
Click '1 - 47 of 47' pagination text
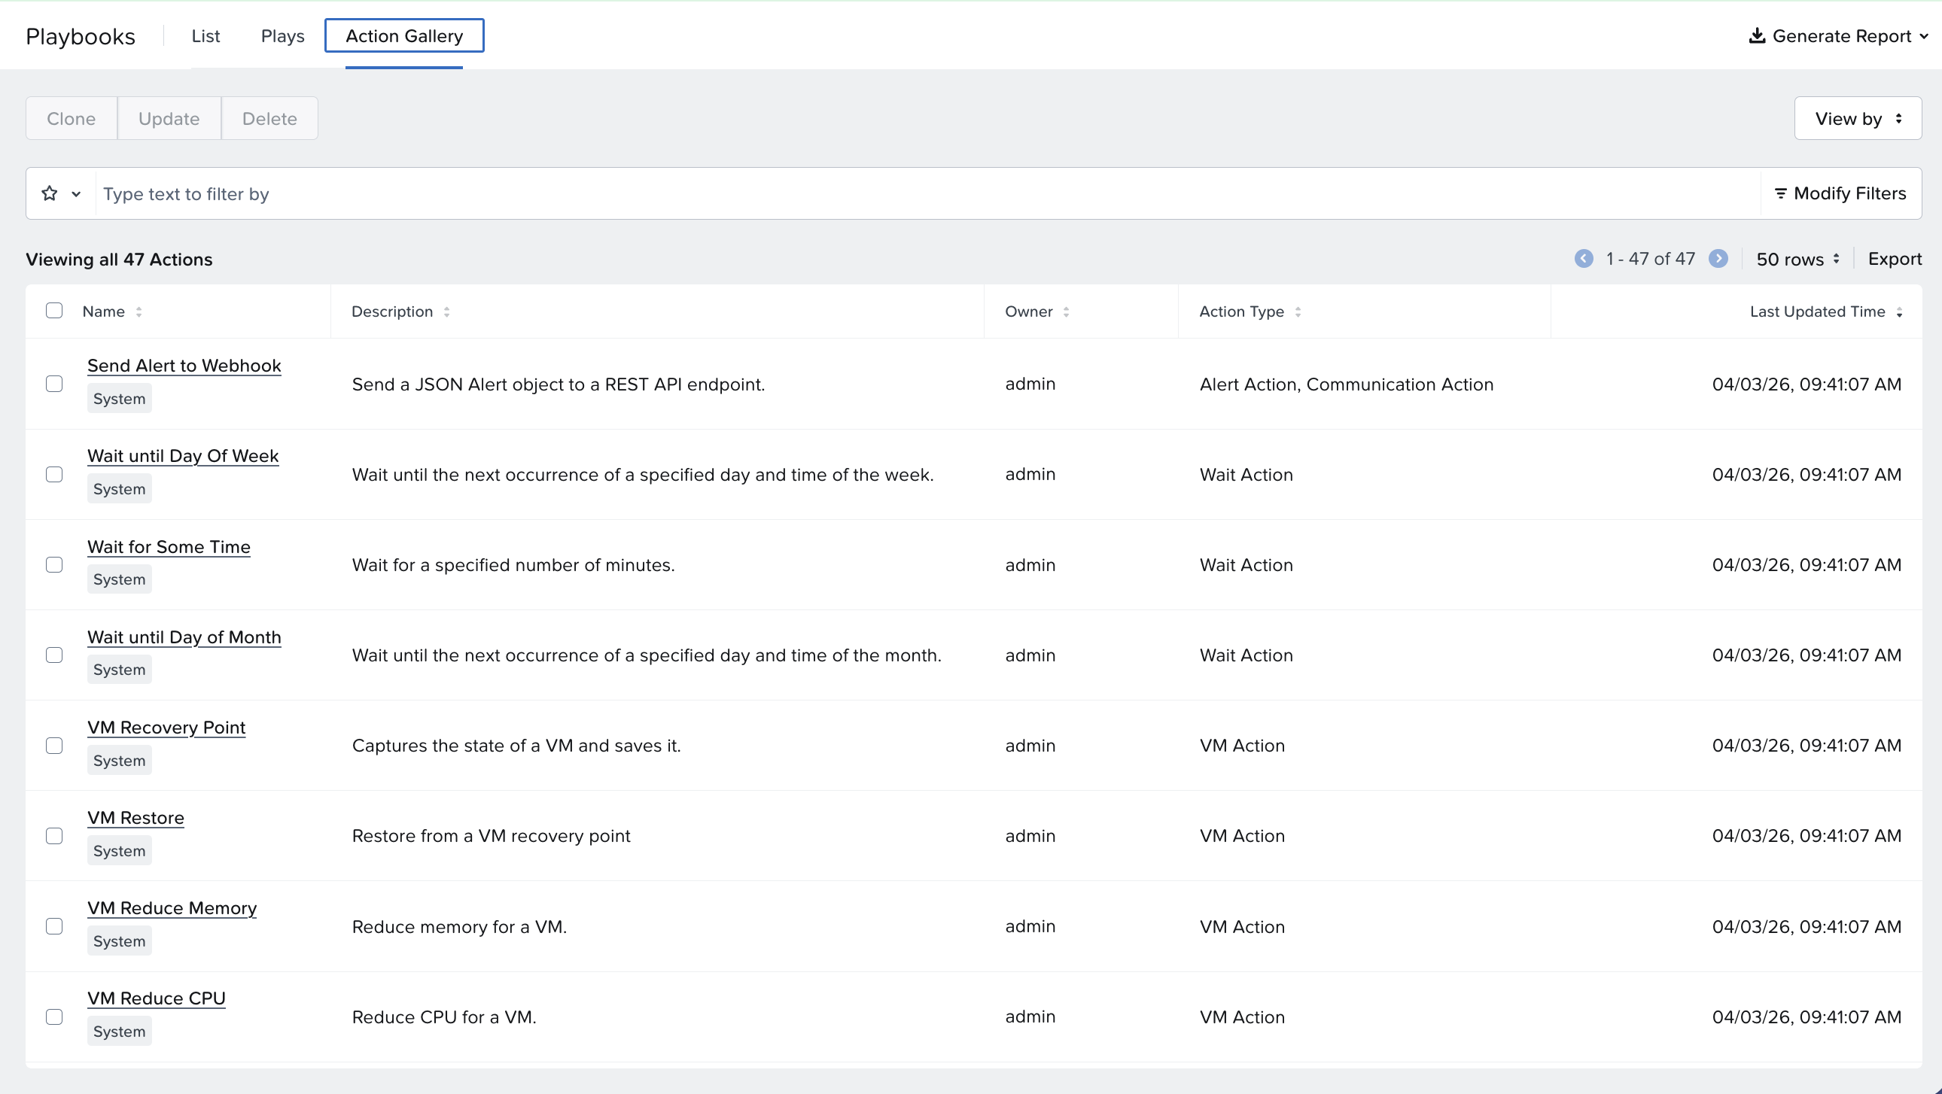click(x=1650, y=259)
